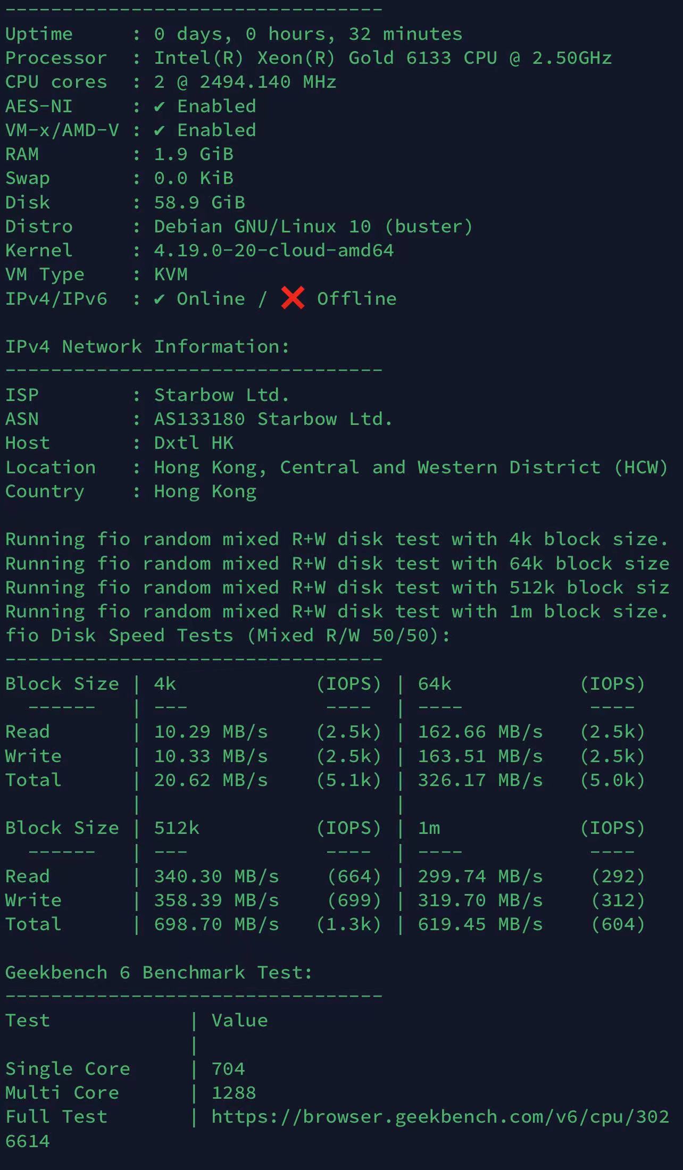
Task: Click the Uptime value line
Action: 308,34
